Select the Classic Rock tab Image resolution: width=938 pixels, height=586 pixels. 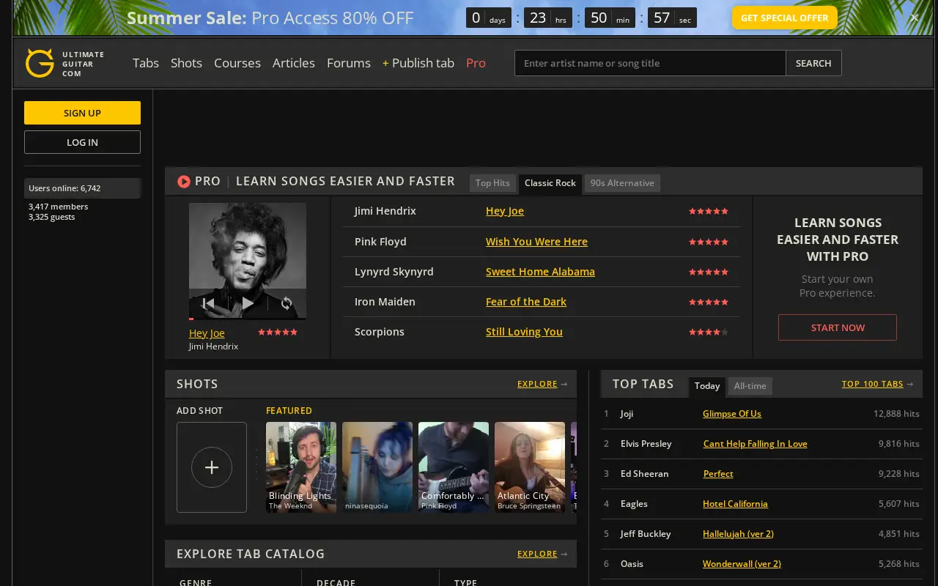click(x=550, y=183)
